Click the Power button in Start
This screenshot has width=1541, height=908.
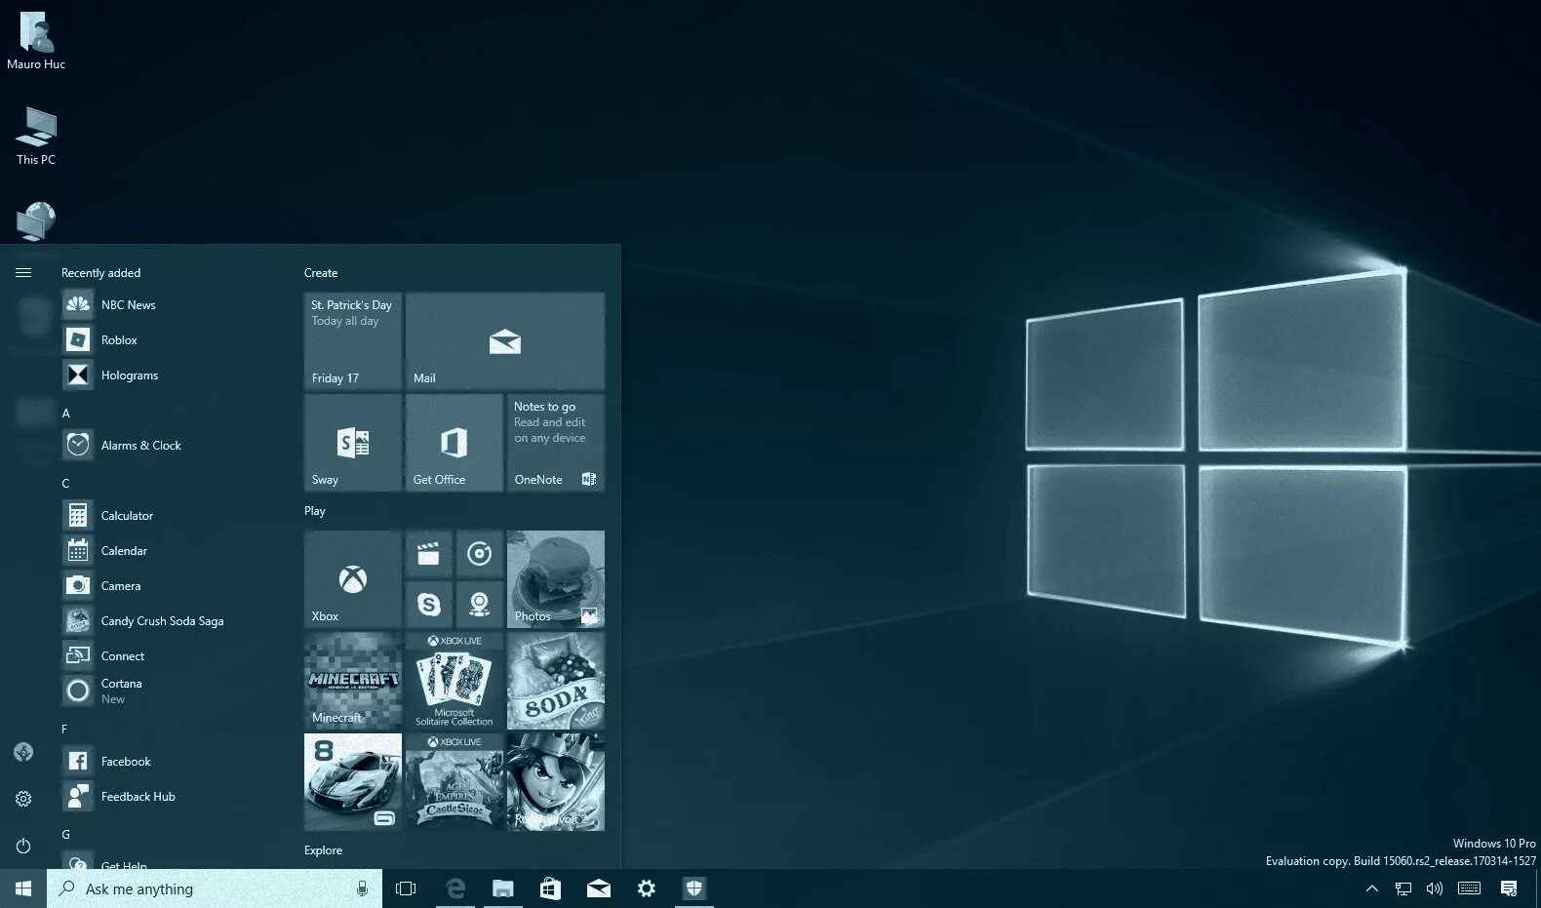click(x=23, y=846)
